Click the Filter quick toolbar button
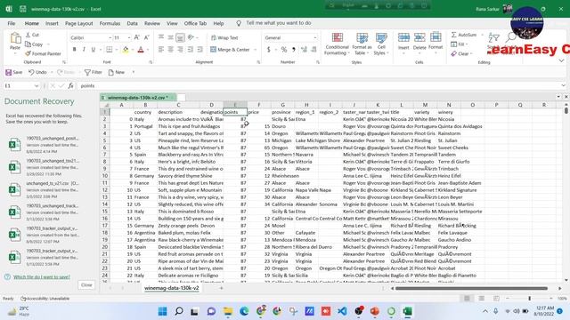570x320 pixels. 93,72
